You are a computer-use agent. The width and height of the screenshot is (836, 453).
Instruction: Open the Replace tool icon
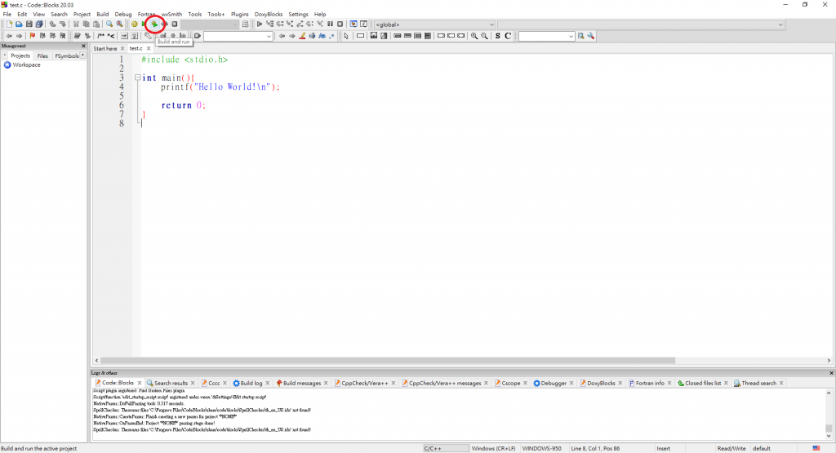pyautogui.click(x=119, y=24)
